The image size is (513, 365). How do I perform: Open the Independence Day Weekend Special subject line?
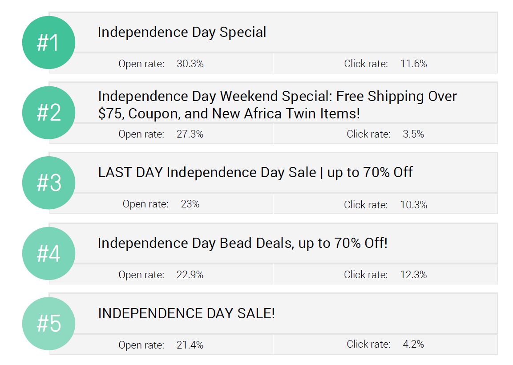pos(277,105)
